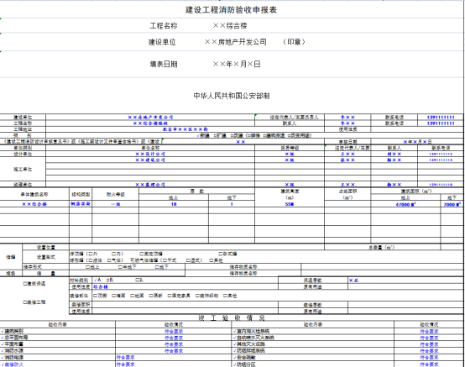The height and width of the screenshot is (367, 465).
Task: Toggle the 总平面布局 acceptance item checkmark
Action: [3, 338]
